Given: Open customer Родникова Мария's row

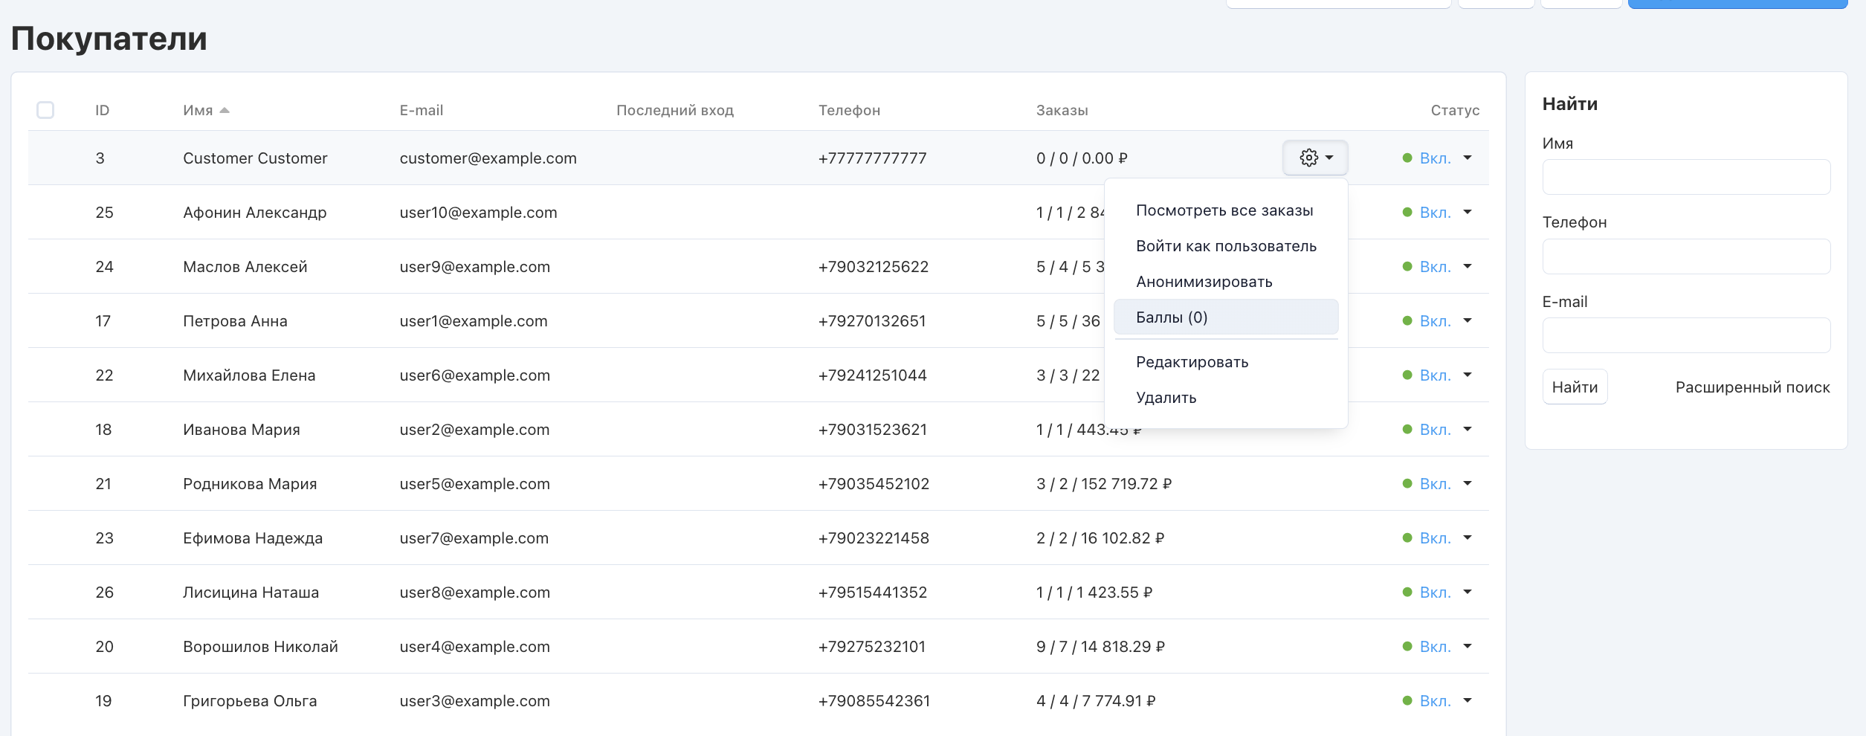Looking at the screenshot, I should (250, 484).
